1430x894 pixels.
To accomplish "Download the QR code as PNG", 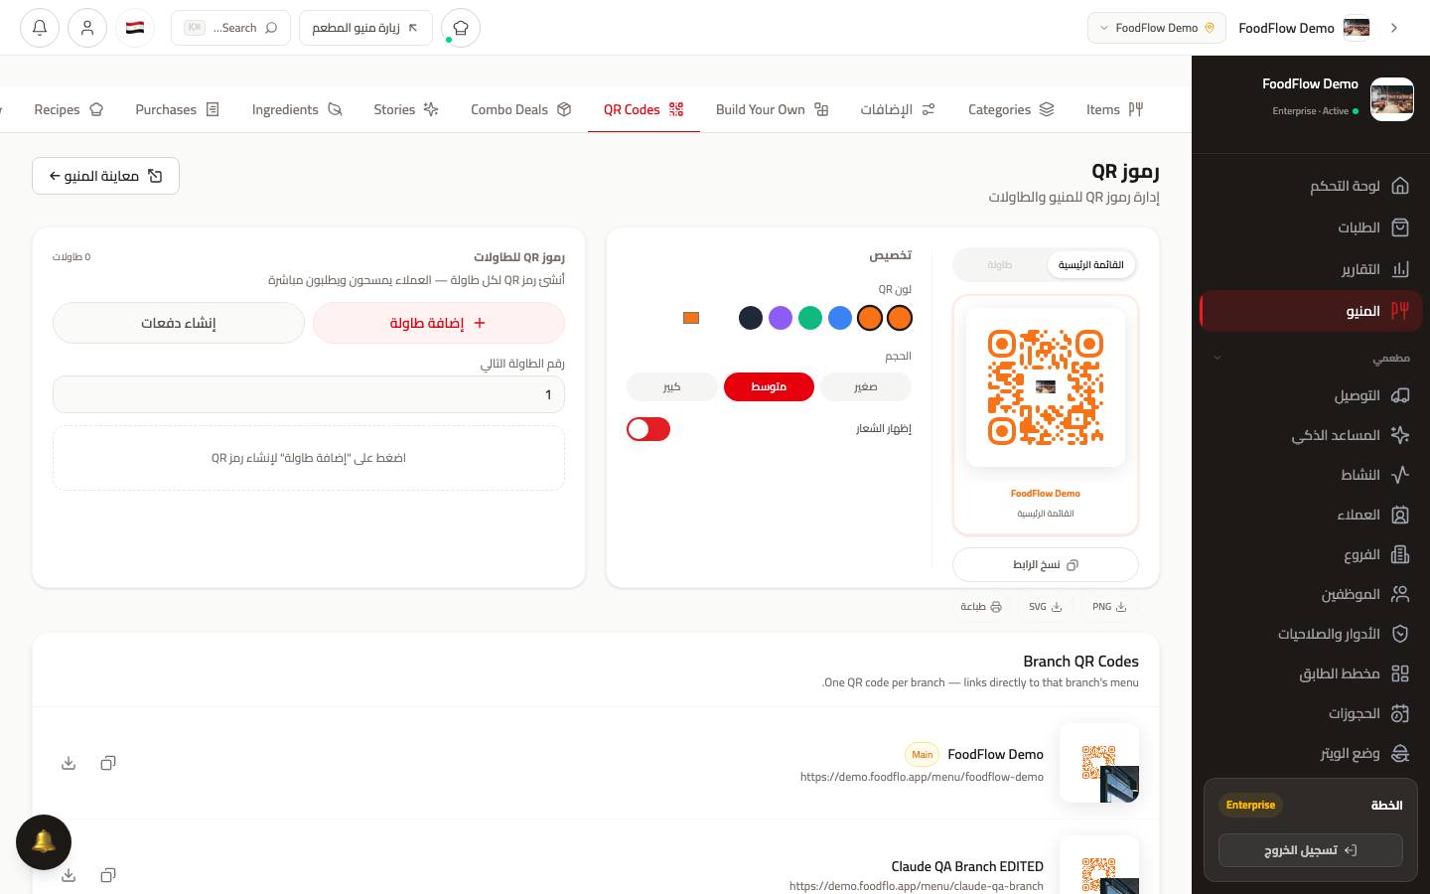I will 1109,607.
